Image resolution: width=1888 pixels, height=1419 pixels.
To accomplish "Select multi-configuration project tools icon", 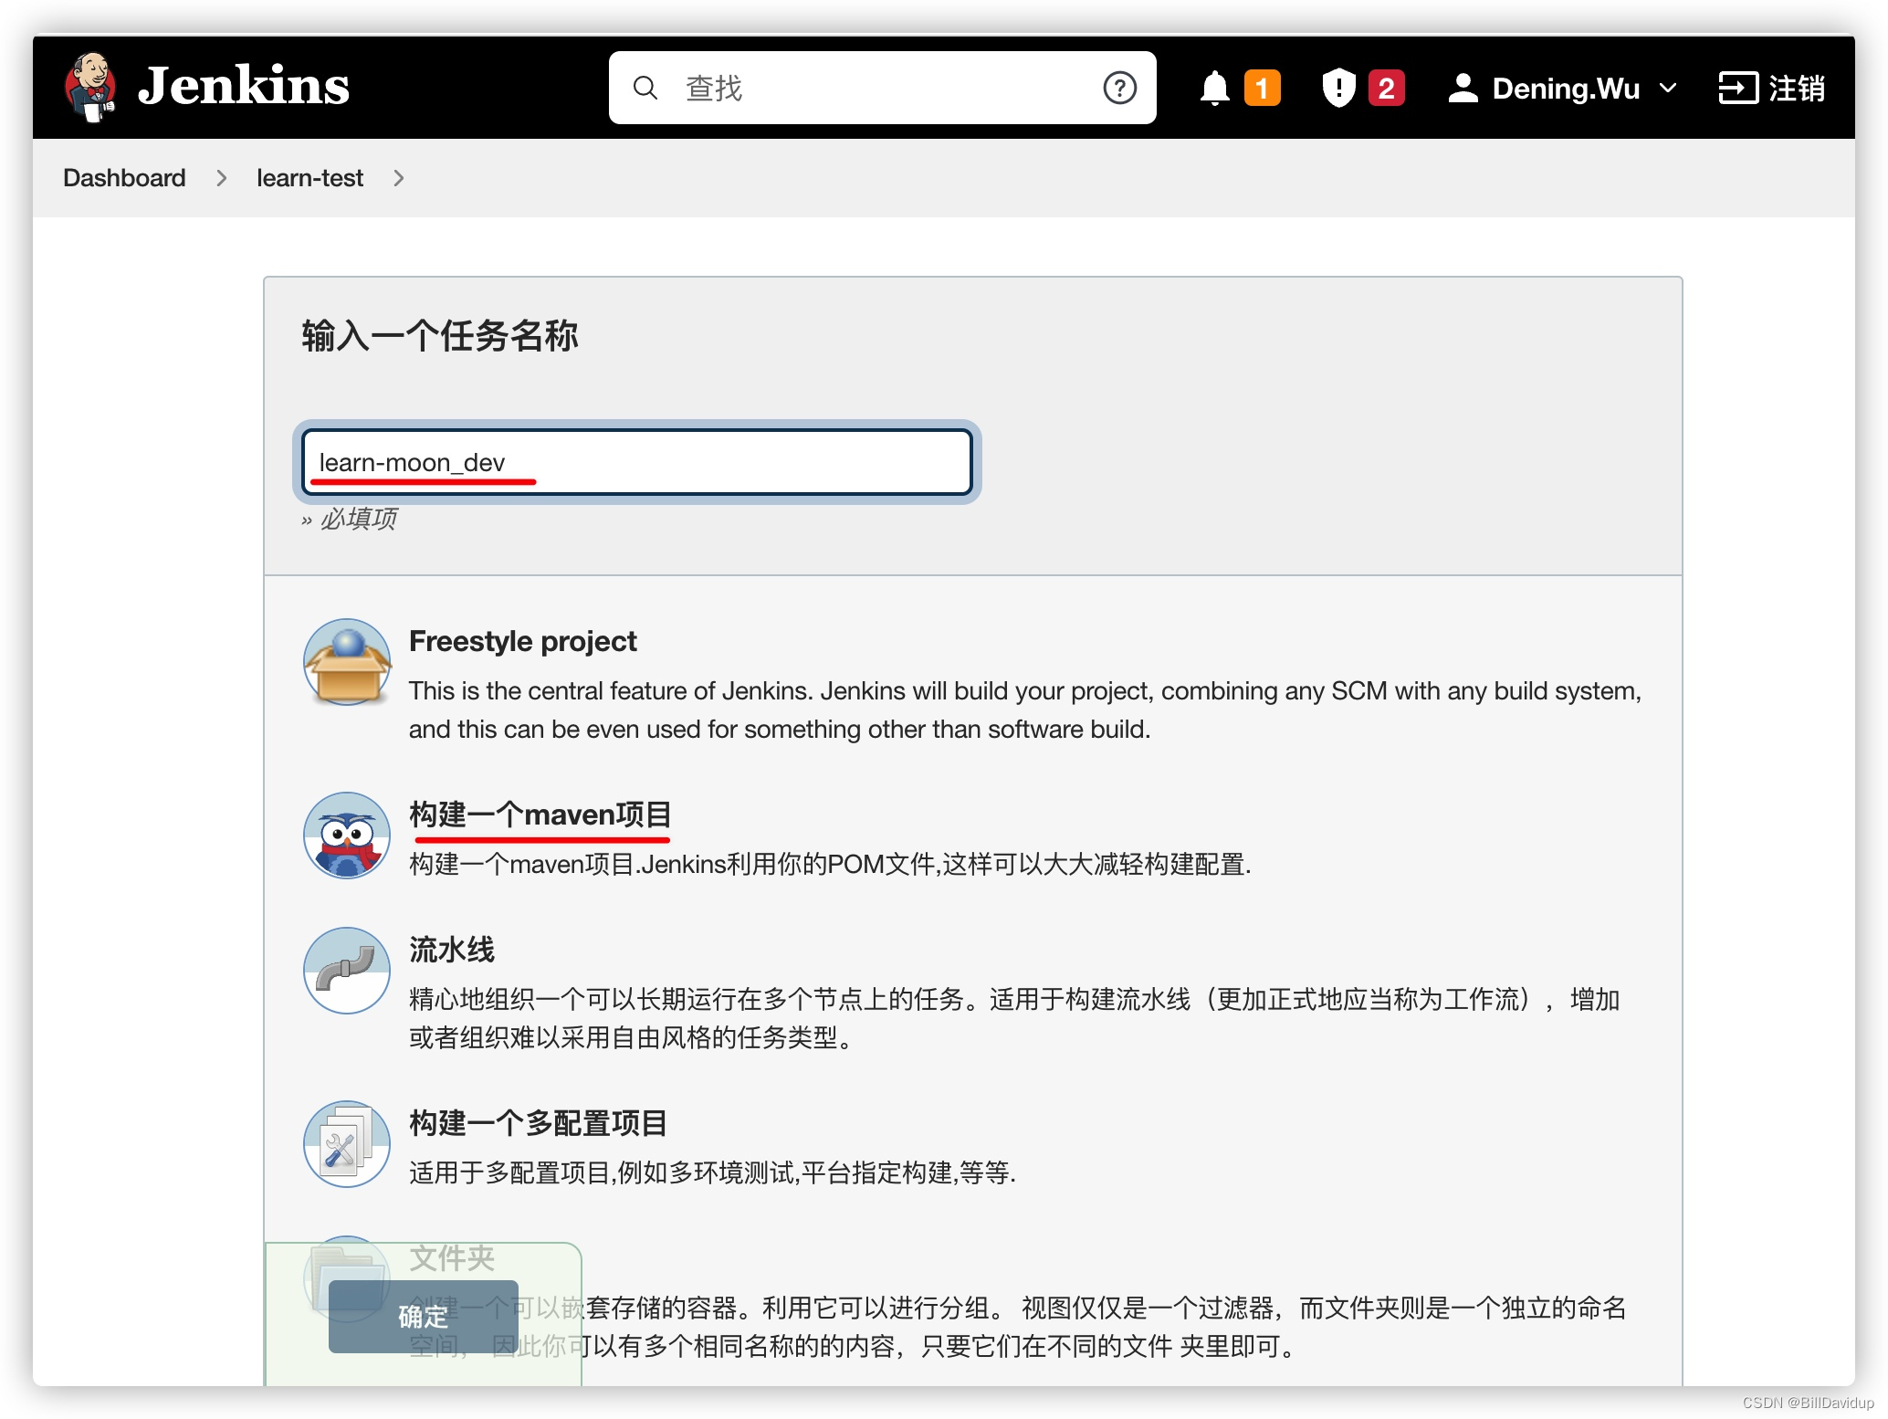I will pyautogui.click(x=347, y=1144).
